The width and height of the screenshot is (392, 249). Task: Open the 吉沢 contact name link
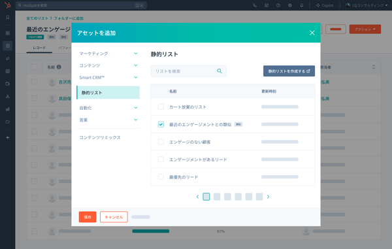coord(65,82)
